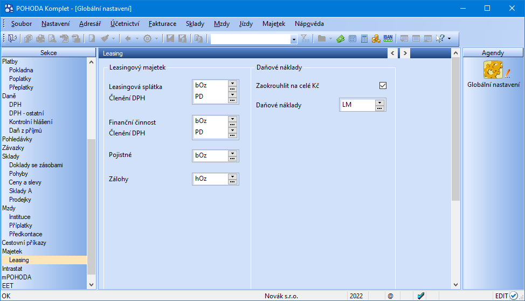Click the 2022 year in status bar

356,296
